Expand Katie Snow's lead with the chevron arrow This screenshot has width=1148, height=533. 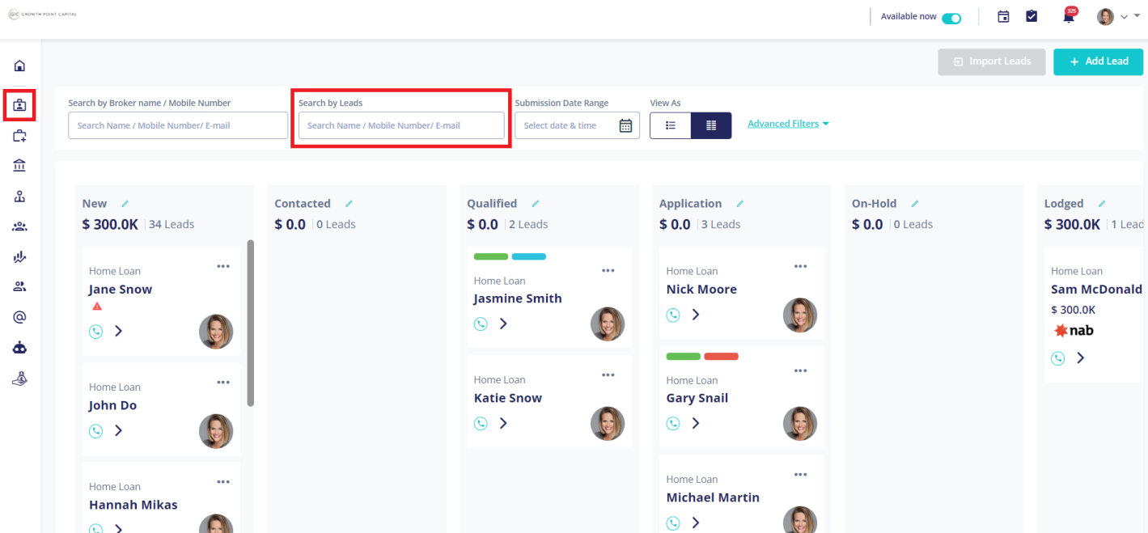503,423
